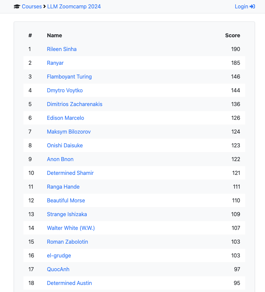Open the LLM Zoomcamp 2024 breadcrumb
This screenshot has width=265, height=292.
[x=74, y=6]
